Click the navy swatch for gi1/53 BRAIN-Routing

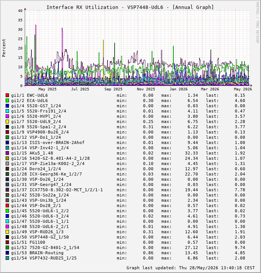click(x=7, y=253)
